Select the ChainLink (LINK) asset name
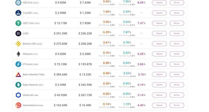Image resolution: width=209 pixels, height=112 pixels. pyautogui.click(x=30, y=95)
